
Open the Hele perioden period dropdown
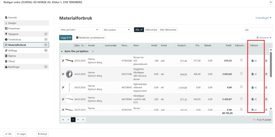(x=79, y=30)
